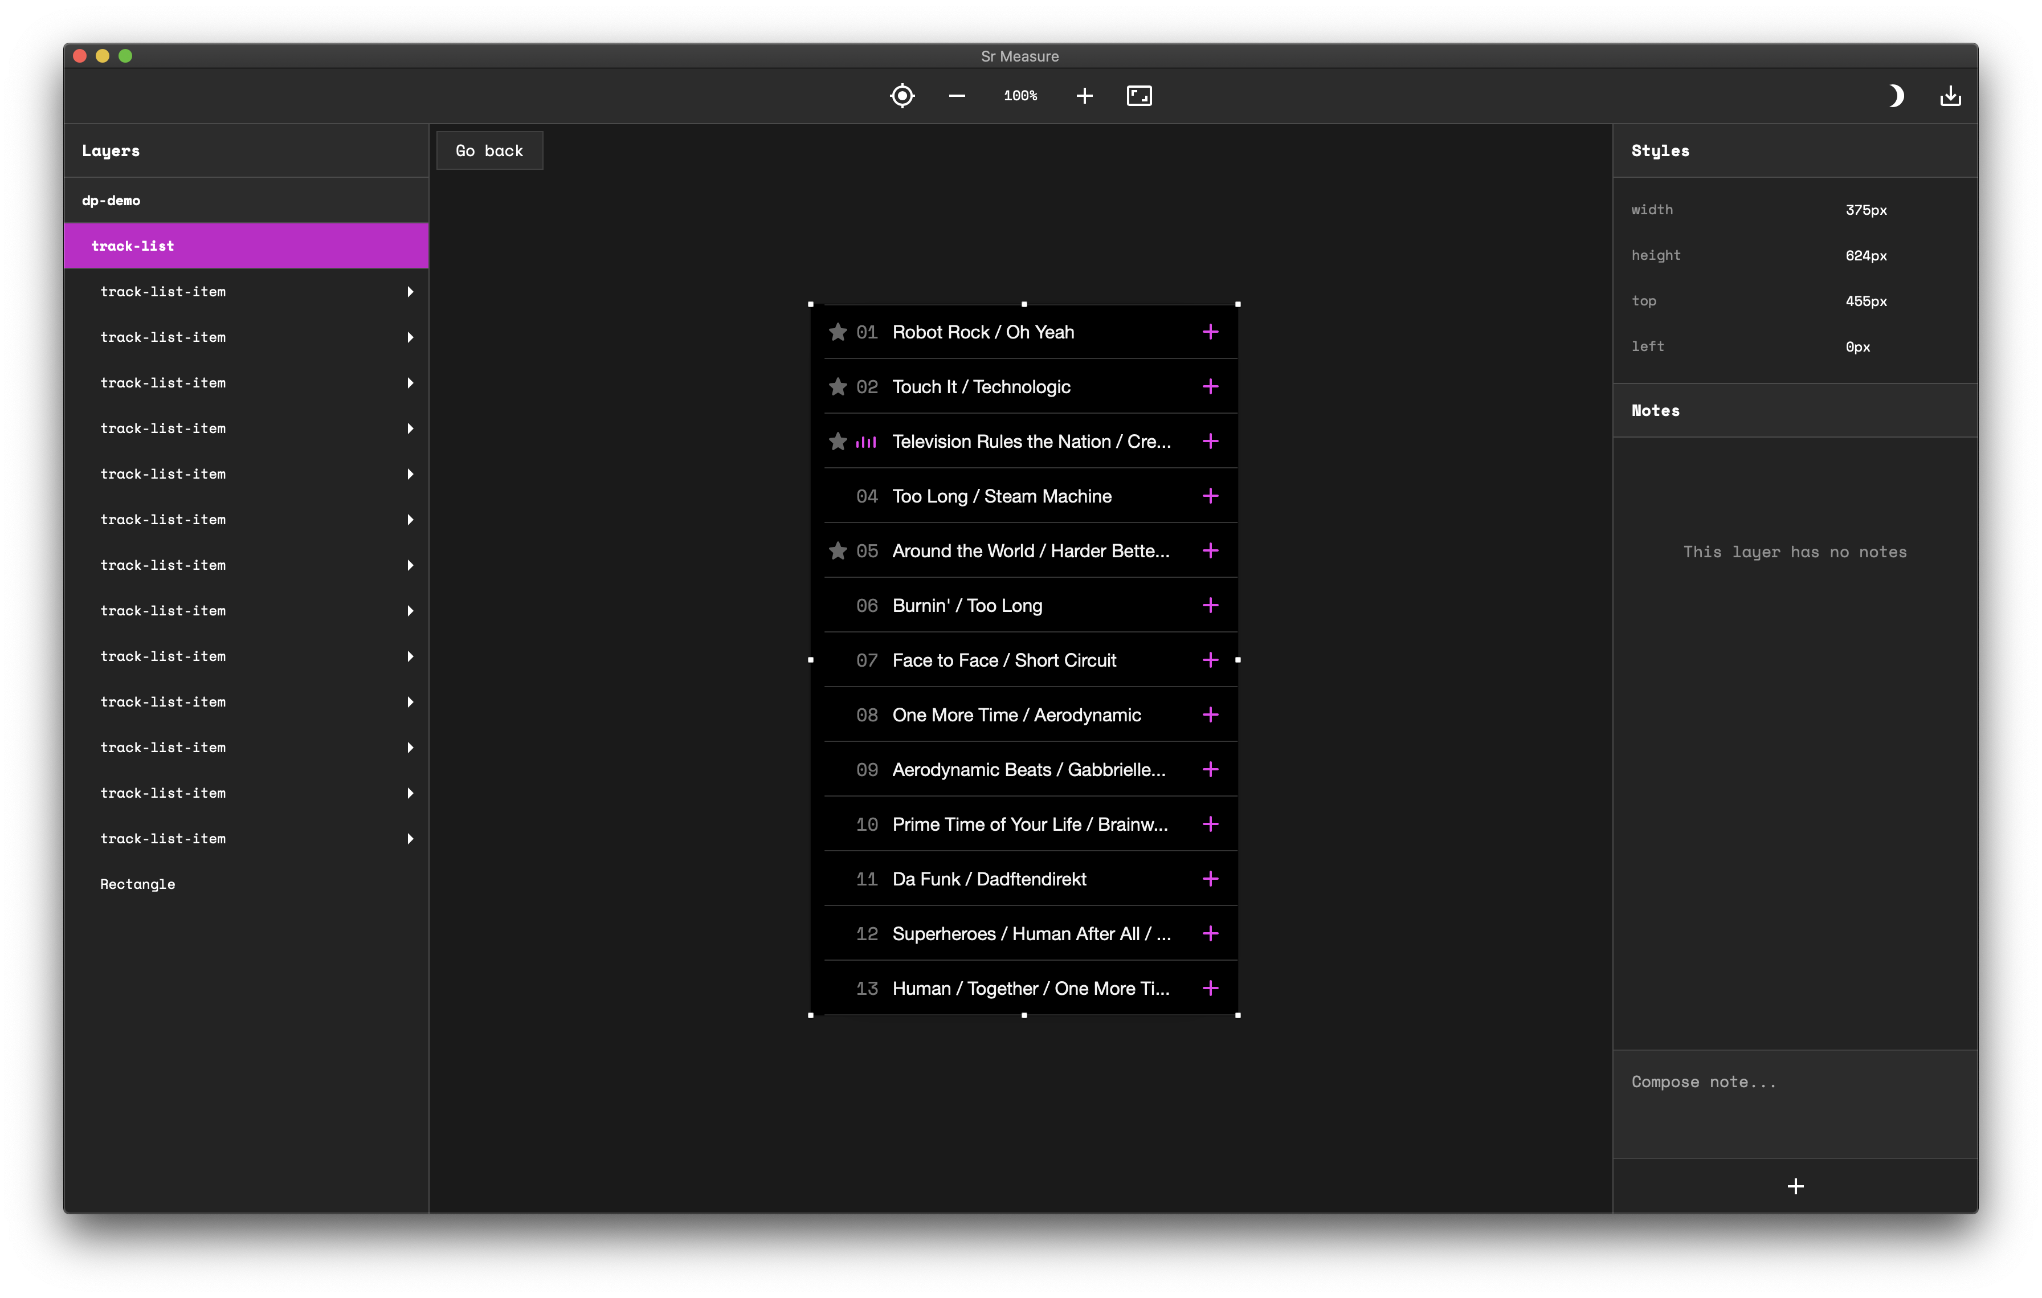The image size is (2042, 1298).
Task: Toggle star on Around the World track
Action: pyautogui.click(x=838, y=551)
